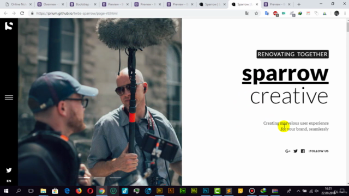Viewport: 349px width, 196px height.
Task: Switch language using the EN label
Action: coord(9,181)
